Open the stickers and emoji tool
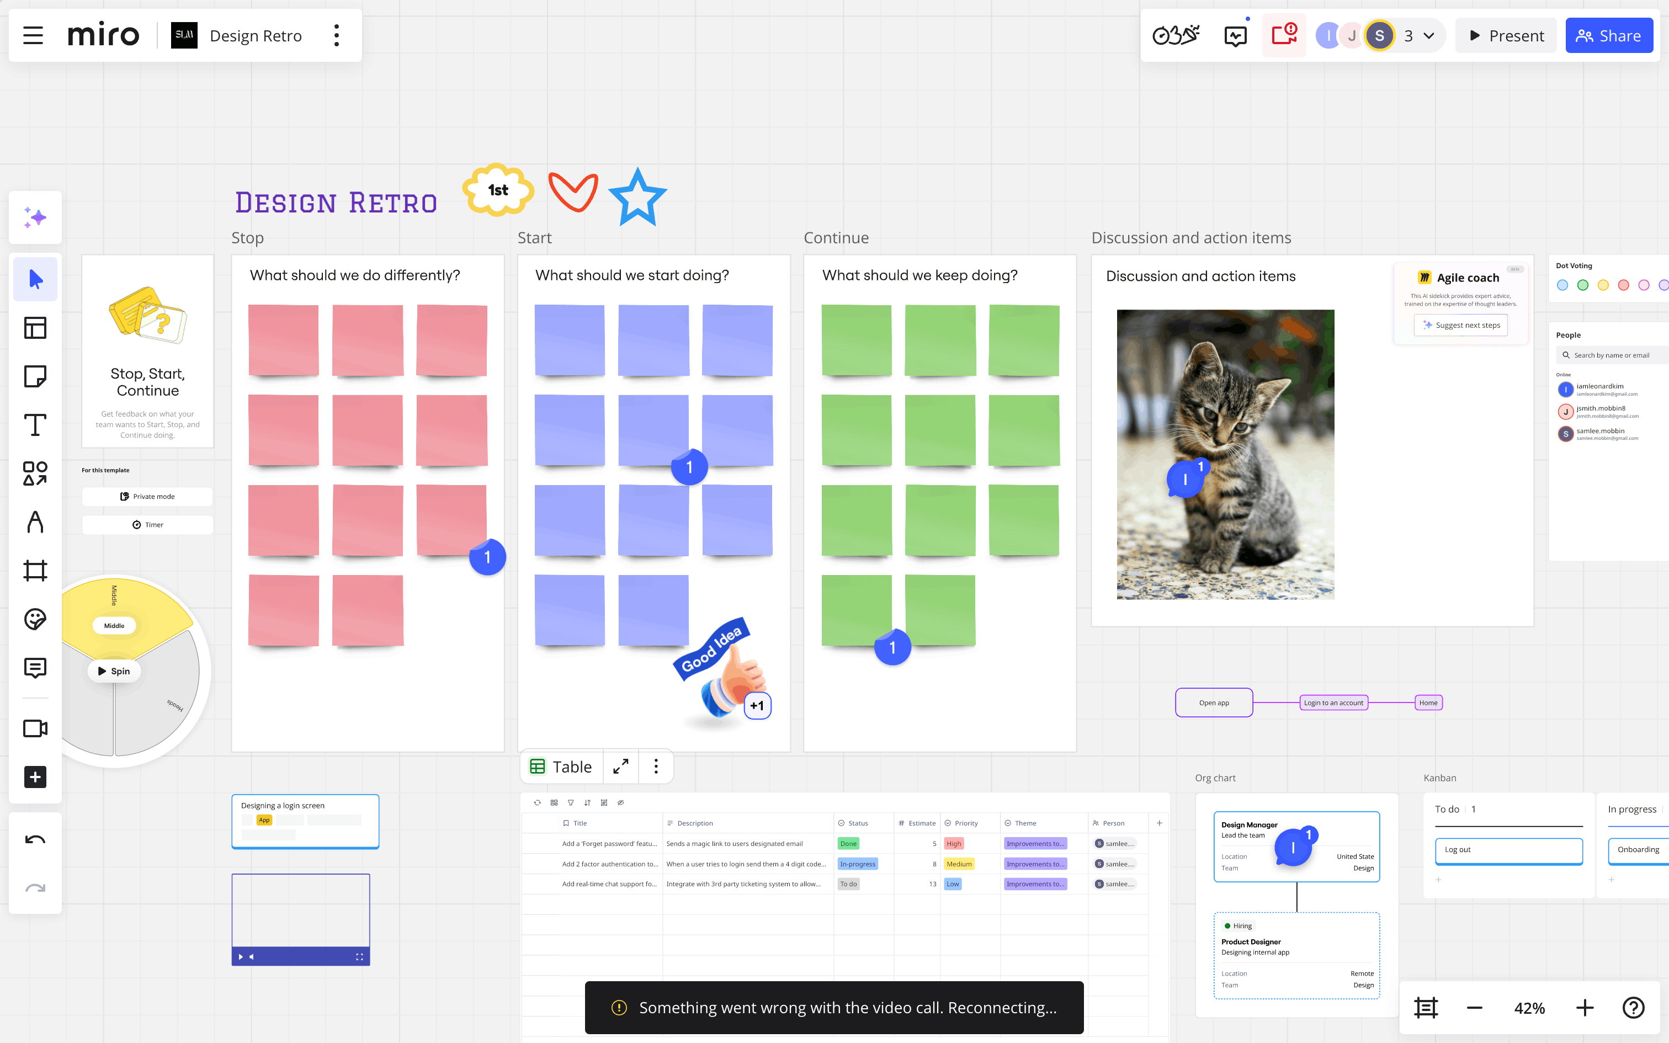This screenshot has height=1043, width=1669. click(34, 619)
